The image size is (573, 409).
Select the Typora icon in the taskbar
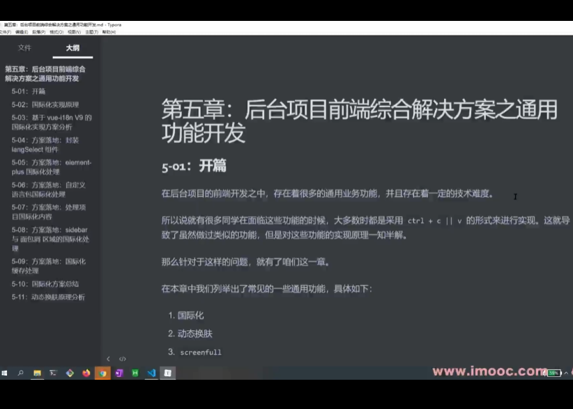(x=168, y=373)
